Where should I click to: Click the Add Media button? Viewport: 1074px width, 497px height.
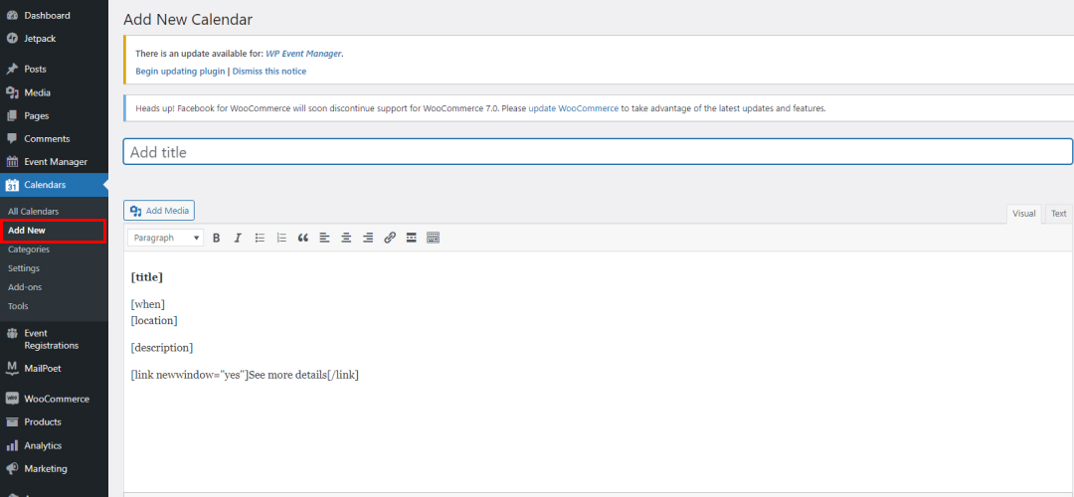tap(159, 211)
